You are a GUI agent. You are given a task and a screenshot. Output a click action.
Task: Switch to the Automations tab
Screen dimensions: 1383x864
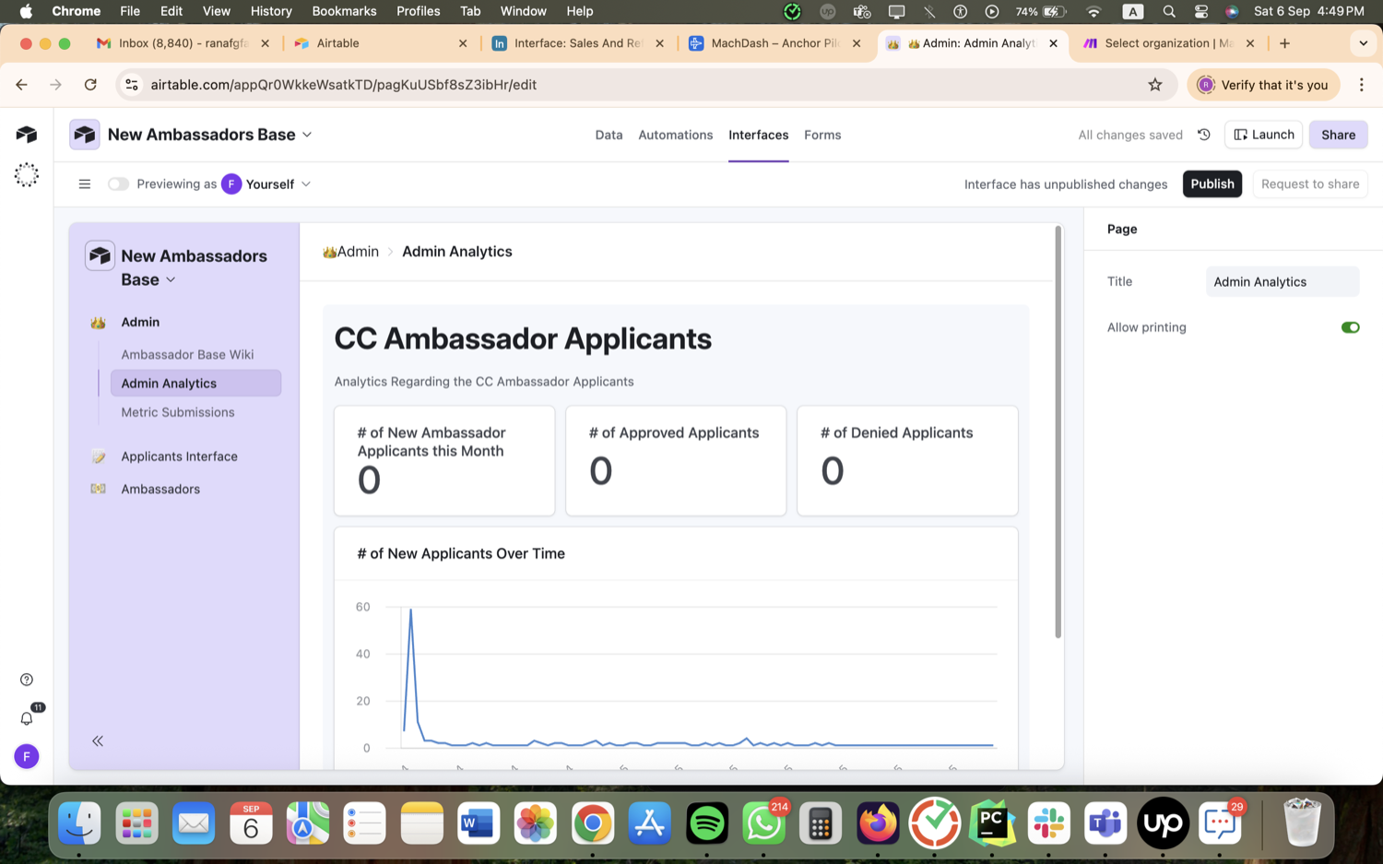pos(676,135)
